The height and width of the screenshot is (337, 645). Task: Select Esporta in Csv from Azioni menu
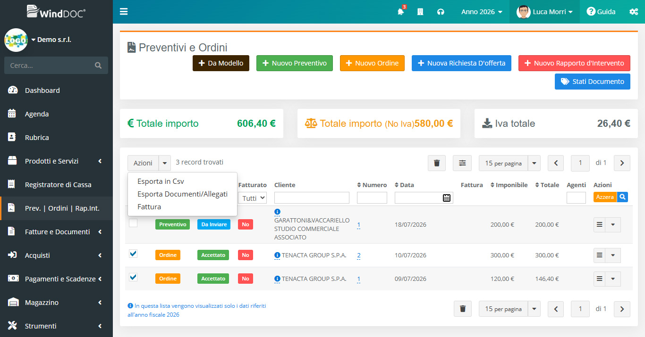pyautogui.click(x=161, y=181)
